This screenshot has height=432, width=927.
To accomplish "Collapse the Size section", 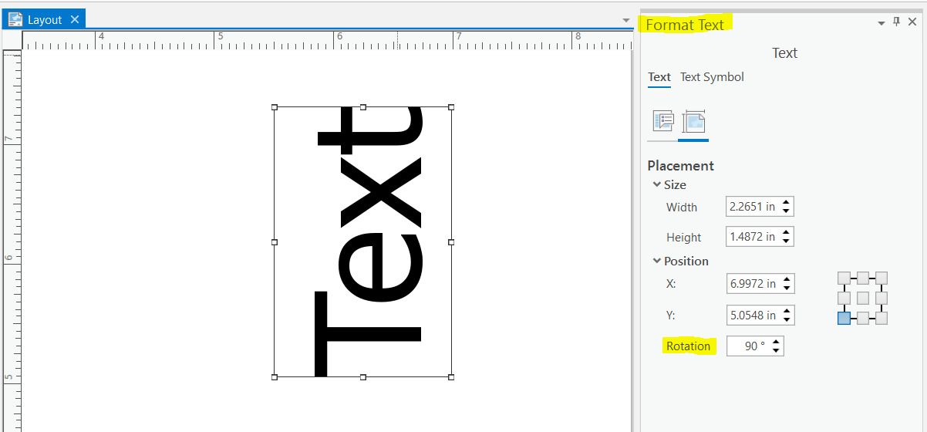I will (x=657, y=184).
